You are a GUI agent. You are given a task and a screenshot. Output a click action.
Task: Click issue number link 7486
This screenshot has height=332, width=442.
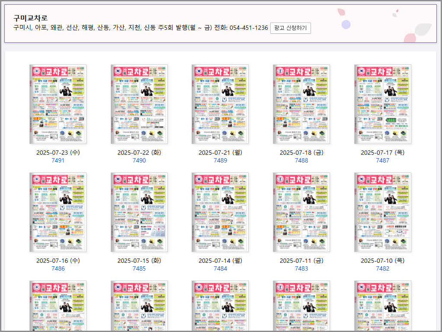(x=58, y=268)
